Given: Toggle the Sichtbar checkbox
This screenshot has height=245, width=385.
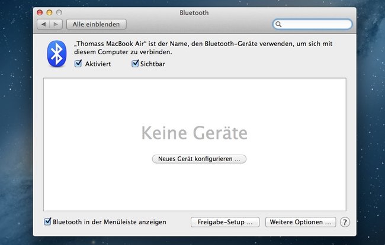Looking at the screenshot, I should coord(135,64).
